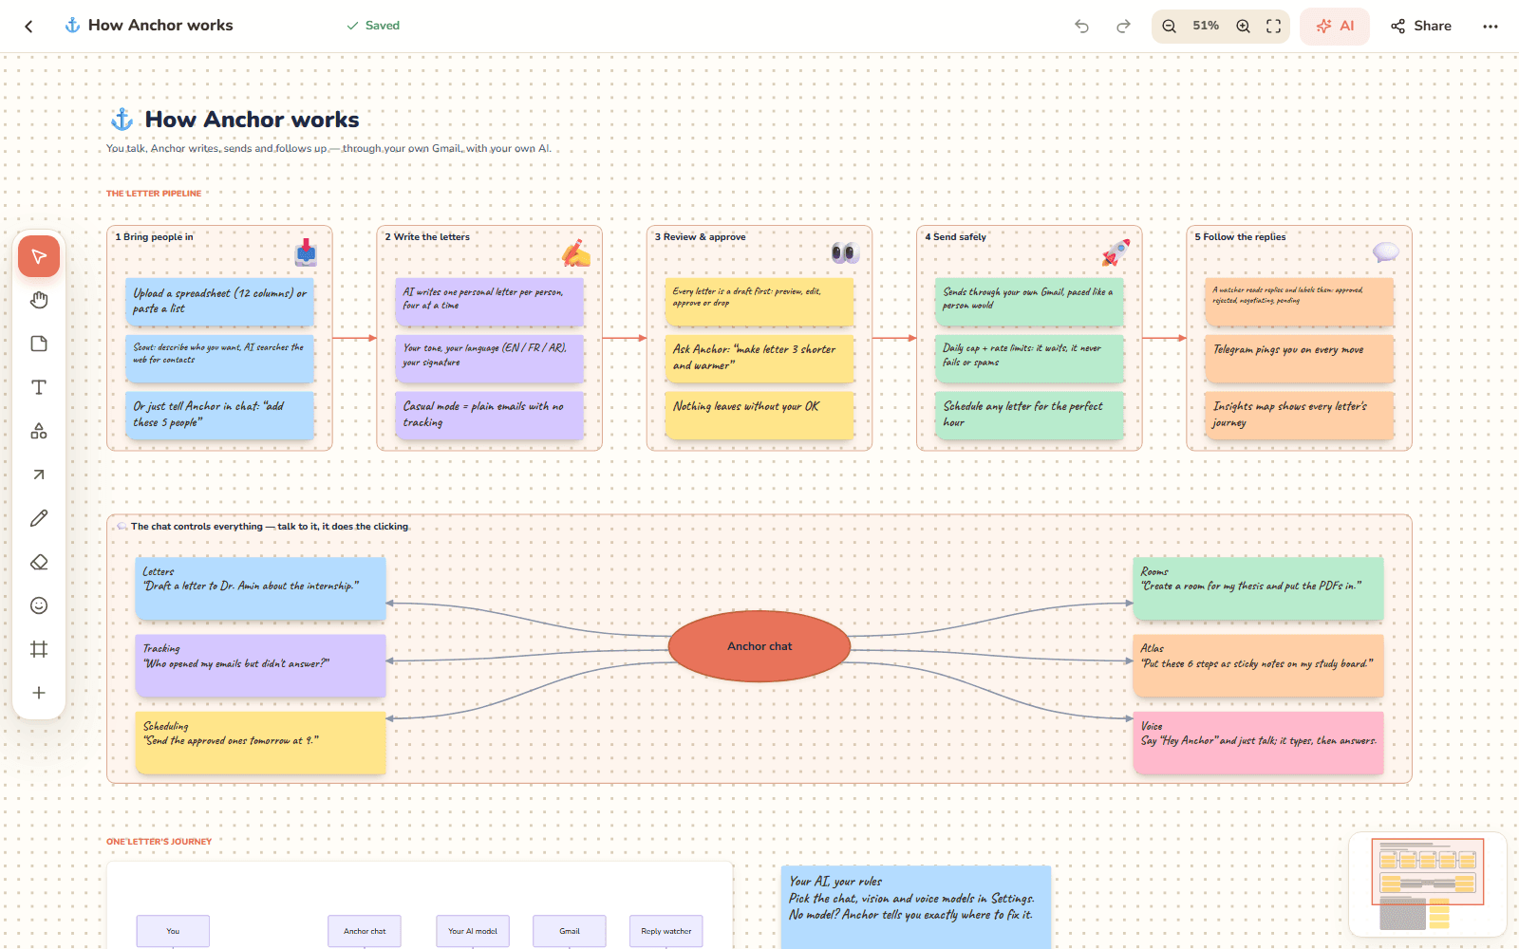Open the three-dots more menu
This screenshot has height=949, width=1519.
point(1491,27)
